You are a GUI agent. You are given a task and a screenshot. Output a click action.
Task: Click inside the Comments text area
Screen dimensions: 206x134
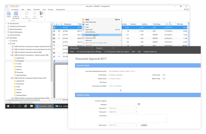[x=138, y=119]
